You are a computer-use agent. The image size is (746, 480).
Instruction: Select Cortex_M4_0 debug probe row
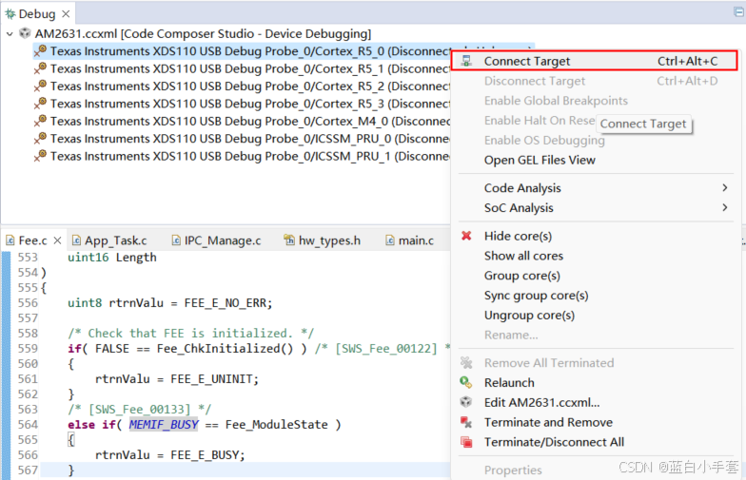click(x=243, y=122)
